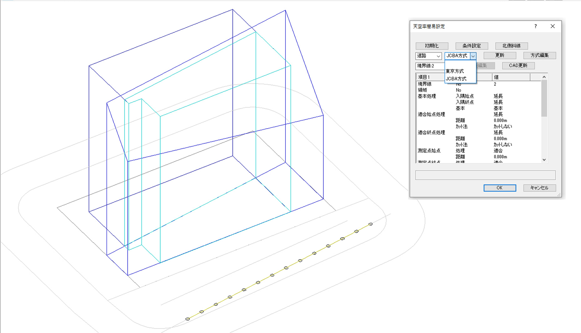The height and width of the screenshot is (333, 581).
Task: Click the 入隅始点 cell
Action: tap(465, 96)
